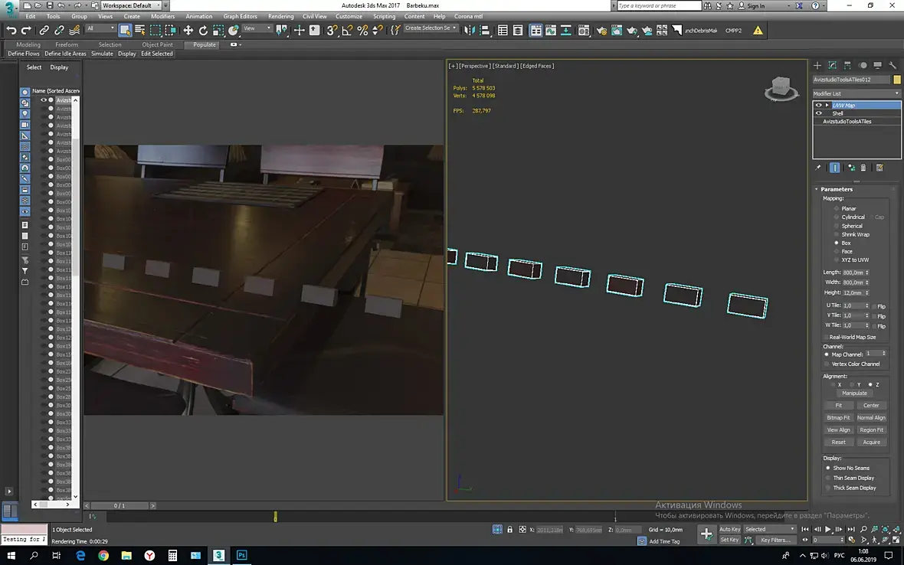
Task: Select Spherical mapping radio button
Action: tap(837, 226)
